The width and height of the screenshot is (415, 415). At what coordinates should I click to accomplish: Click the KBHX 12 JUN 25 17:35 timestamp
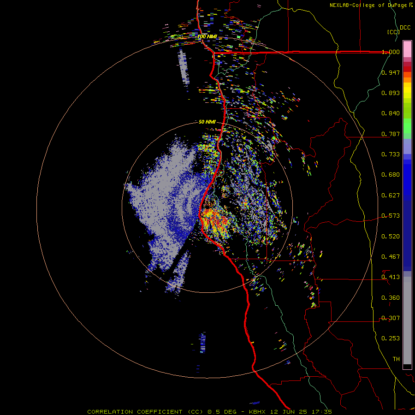click(x=290, y=412)
